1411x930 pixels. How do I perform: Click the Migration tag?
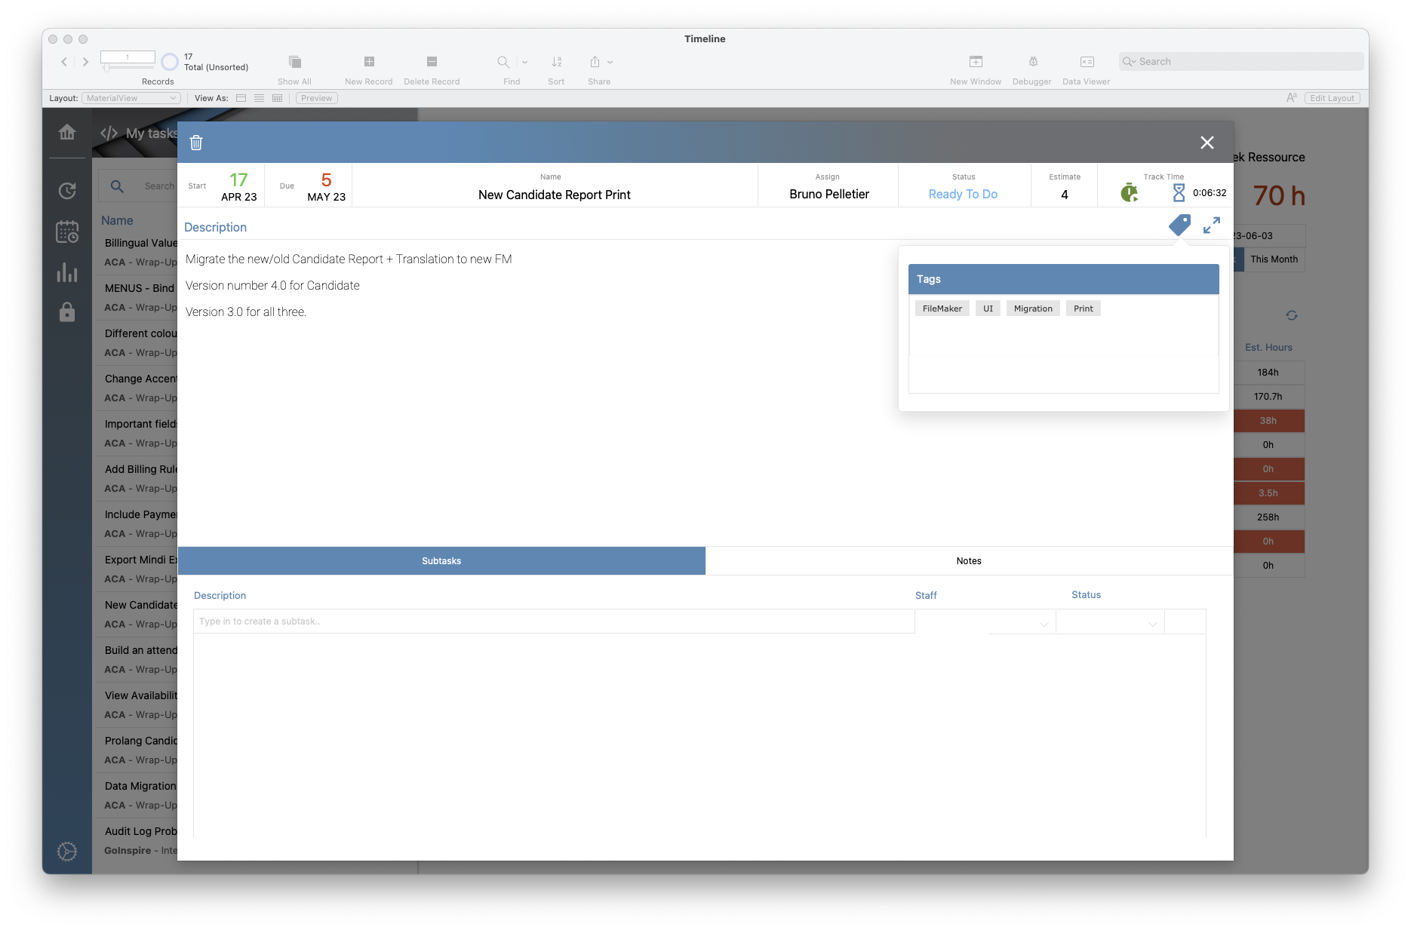coord(1032,308)
